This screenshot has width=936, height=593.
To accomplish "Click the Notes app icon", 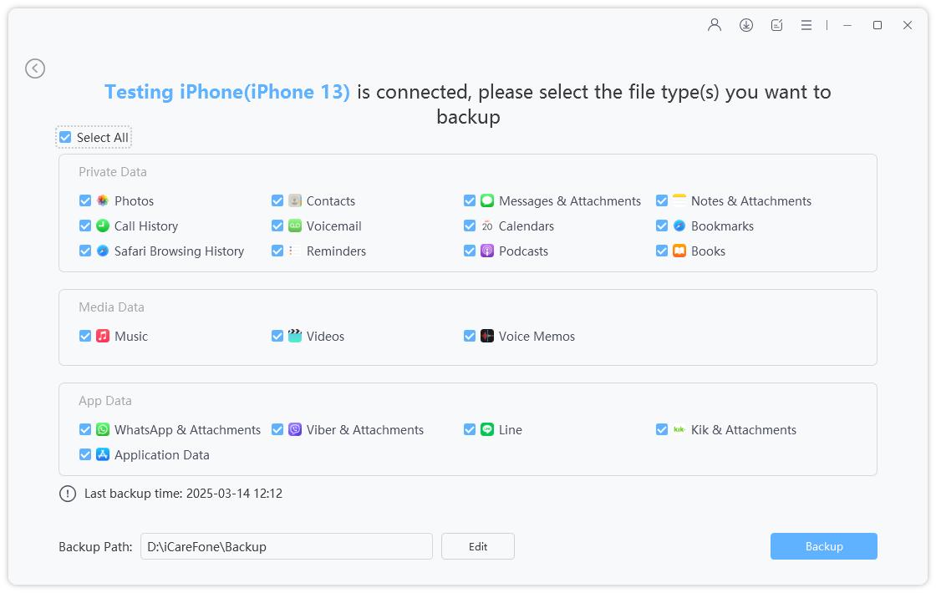I will [679, 200].
